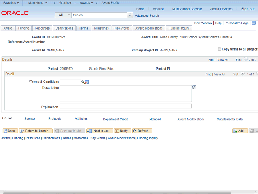Screen dimensions: 258x194
Task: Click the Reference Award Number field
Action: pyautogui.click(x=76, y=42)
